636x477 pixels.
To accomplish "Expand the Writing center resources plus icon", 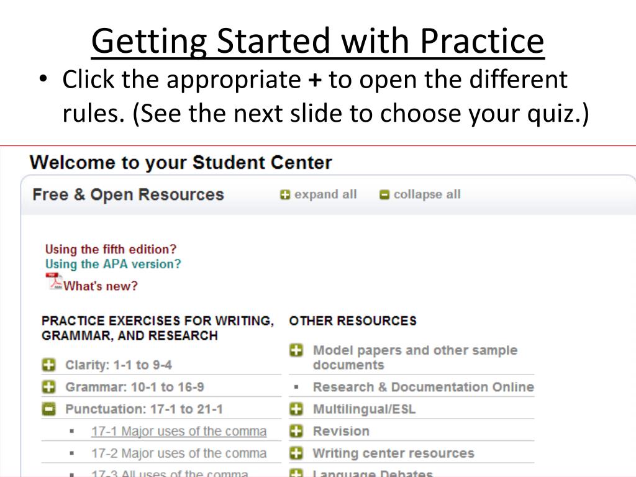I will (x=297, y=453).
